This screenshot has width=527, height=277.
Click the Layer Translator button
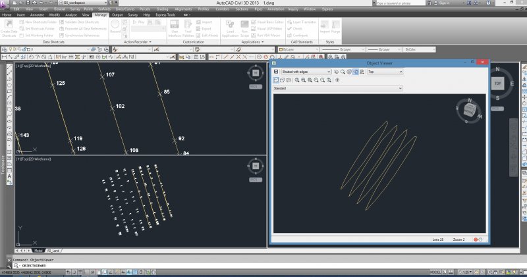(308, 22)
